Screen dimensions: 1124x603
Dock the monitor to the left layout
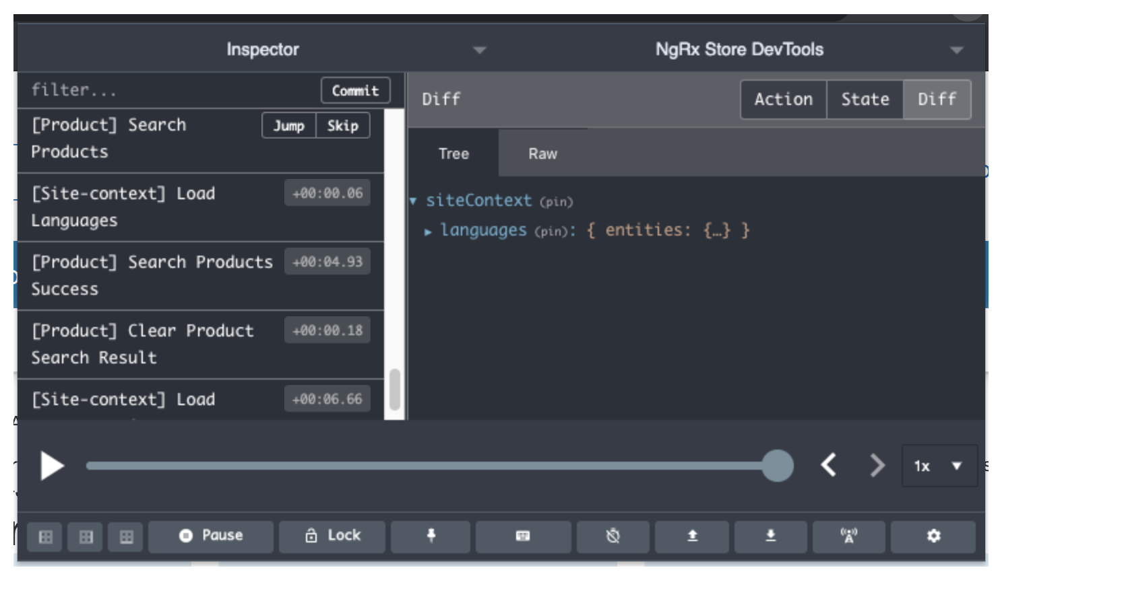point(46,536)
